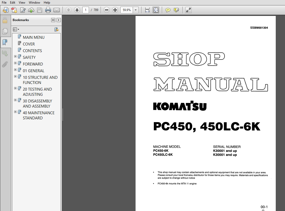Image resolution: width=285 pixels, height=211 pixels.
Task: Select 40 MAINTENANCE STANDARD label
Action: coord(39,116)
